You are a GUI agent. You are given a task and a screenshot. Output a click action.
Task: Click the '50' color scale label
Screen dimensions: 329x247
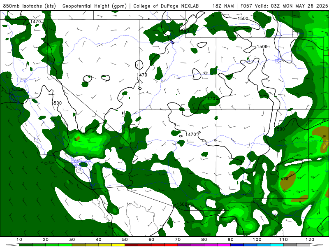pos(125,240)
